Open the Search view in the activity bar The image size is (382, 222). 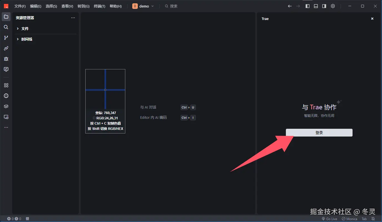click(x=6, y=27)
